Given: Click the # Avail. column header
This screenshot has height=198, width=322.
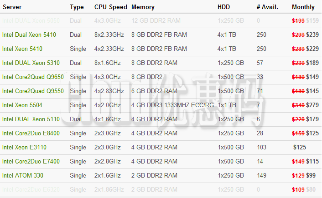Looking at the screenshot, I should (267, 7).
